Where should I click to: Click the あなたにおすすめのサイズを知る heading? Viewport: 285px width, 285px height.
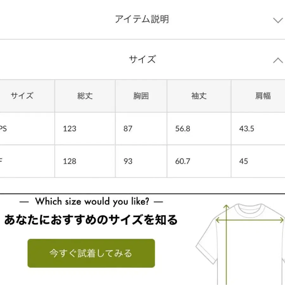91,219
